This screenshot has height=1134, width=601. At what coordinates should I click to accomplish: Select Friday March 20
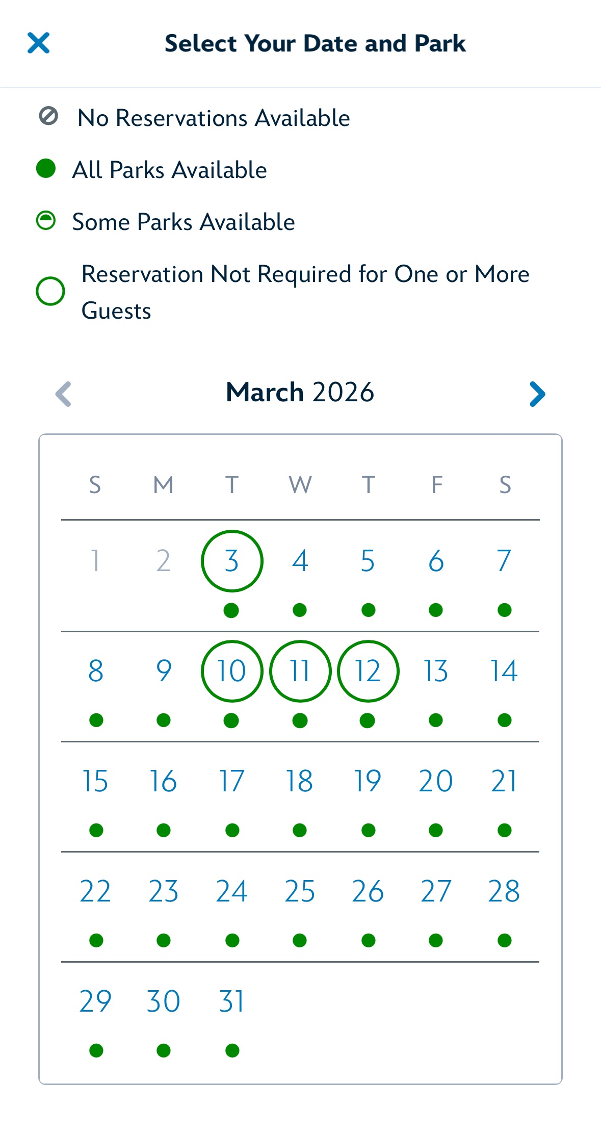(x=436, y=781)
